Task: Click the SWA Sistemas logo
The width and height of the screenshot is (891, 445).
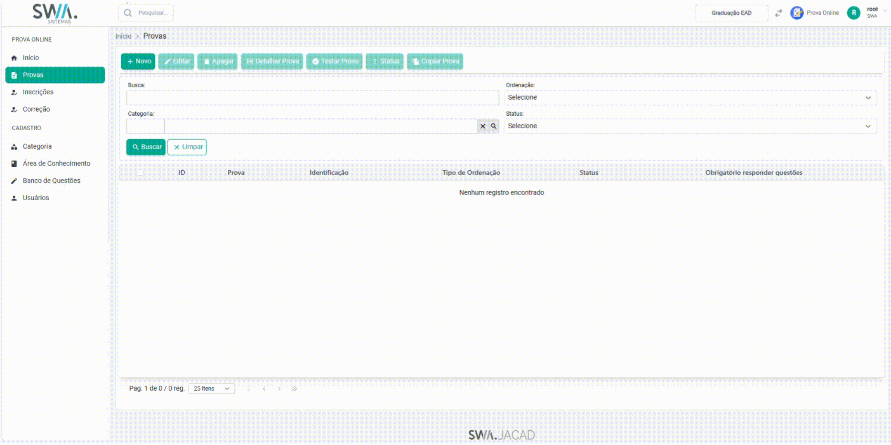Action: [55, 13]
